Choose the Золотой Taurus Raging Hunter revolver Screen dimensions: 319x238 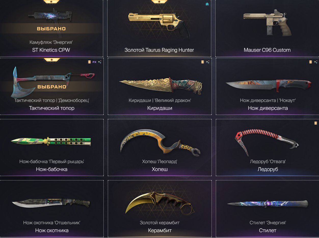click(159, 28)
